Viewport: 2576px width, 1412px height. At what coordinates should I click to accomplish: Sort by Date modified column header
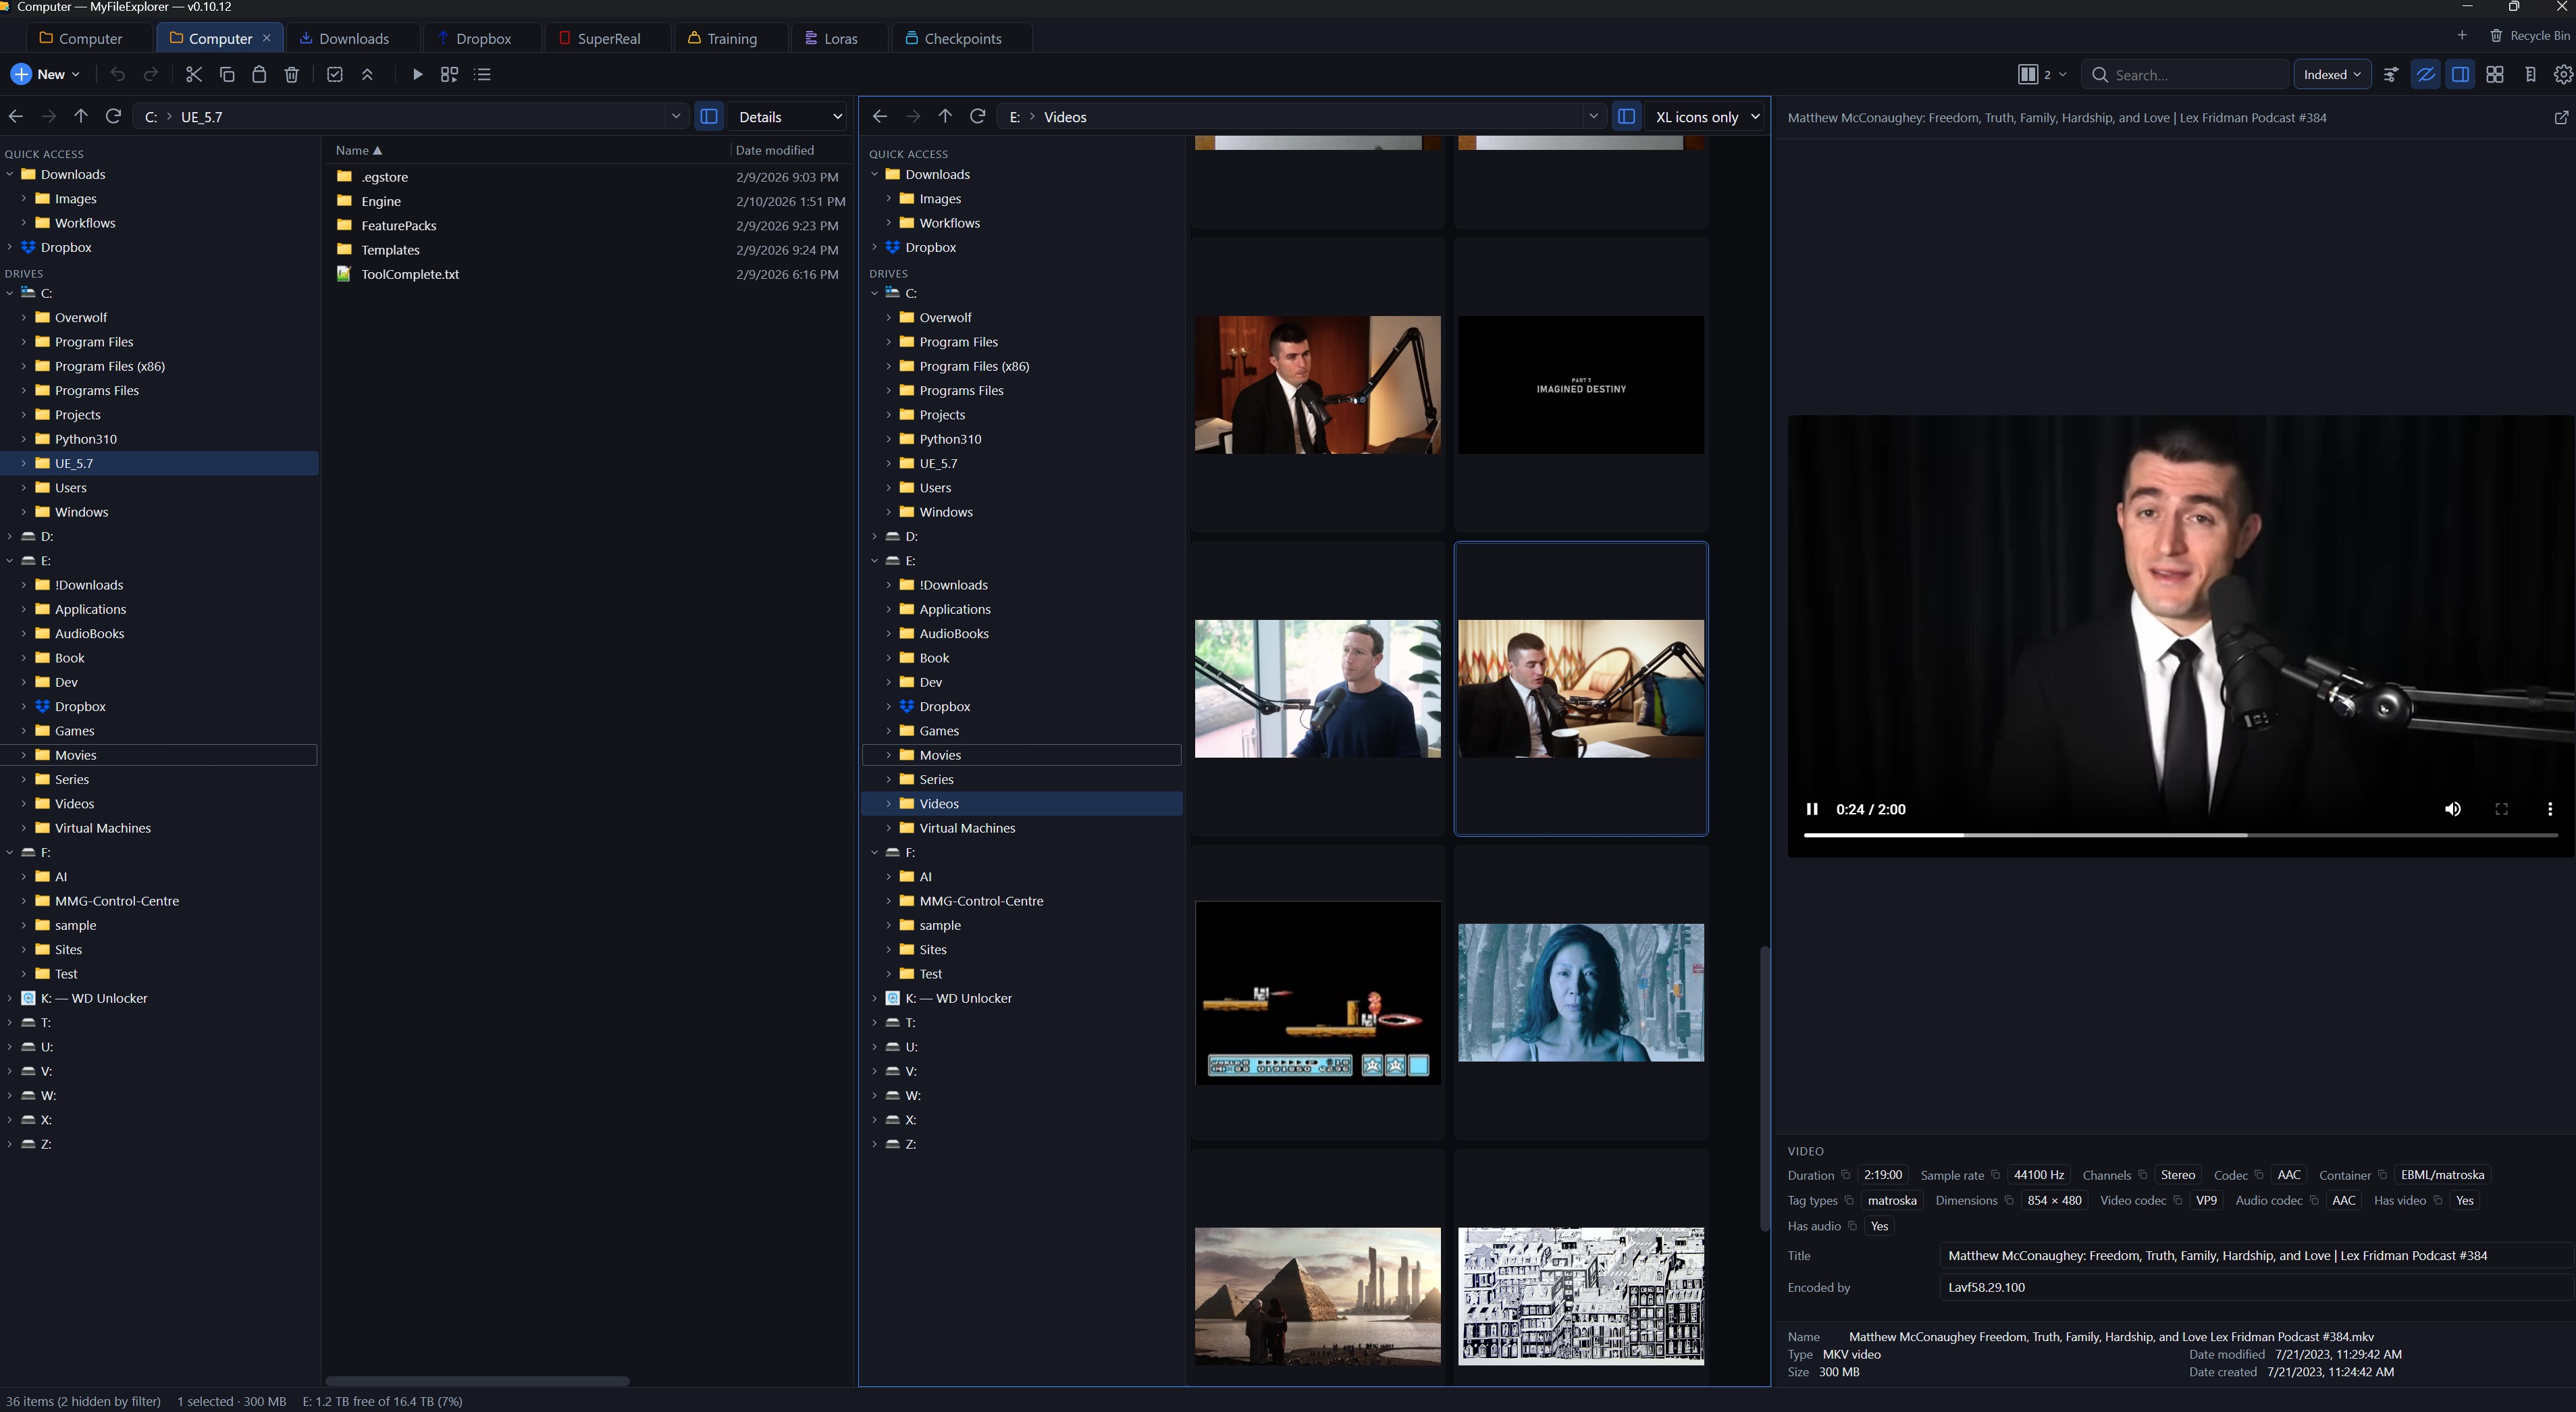tap(775, 150)
